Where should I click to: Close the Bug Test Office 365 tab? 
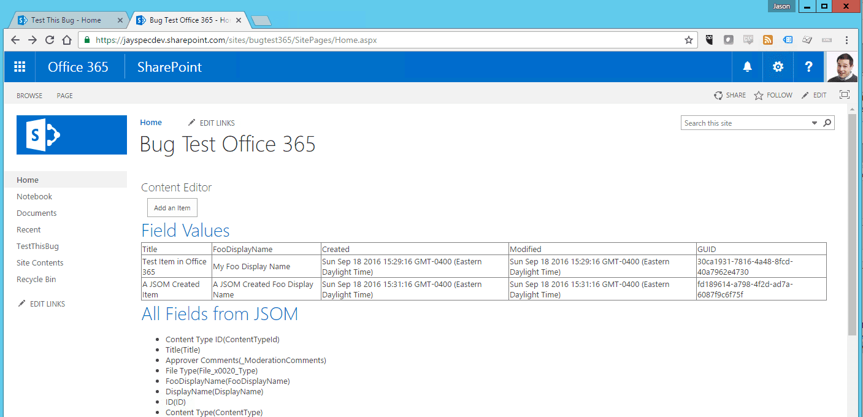(x=238, y=20)
